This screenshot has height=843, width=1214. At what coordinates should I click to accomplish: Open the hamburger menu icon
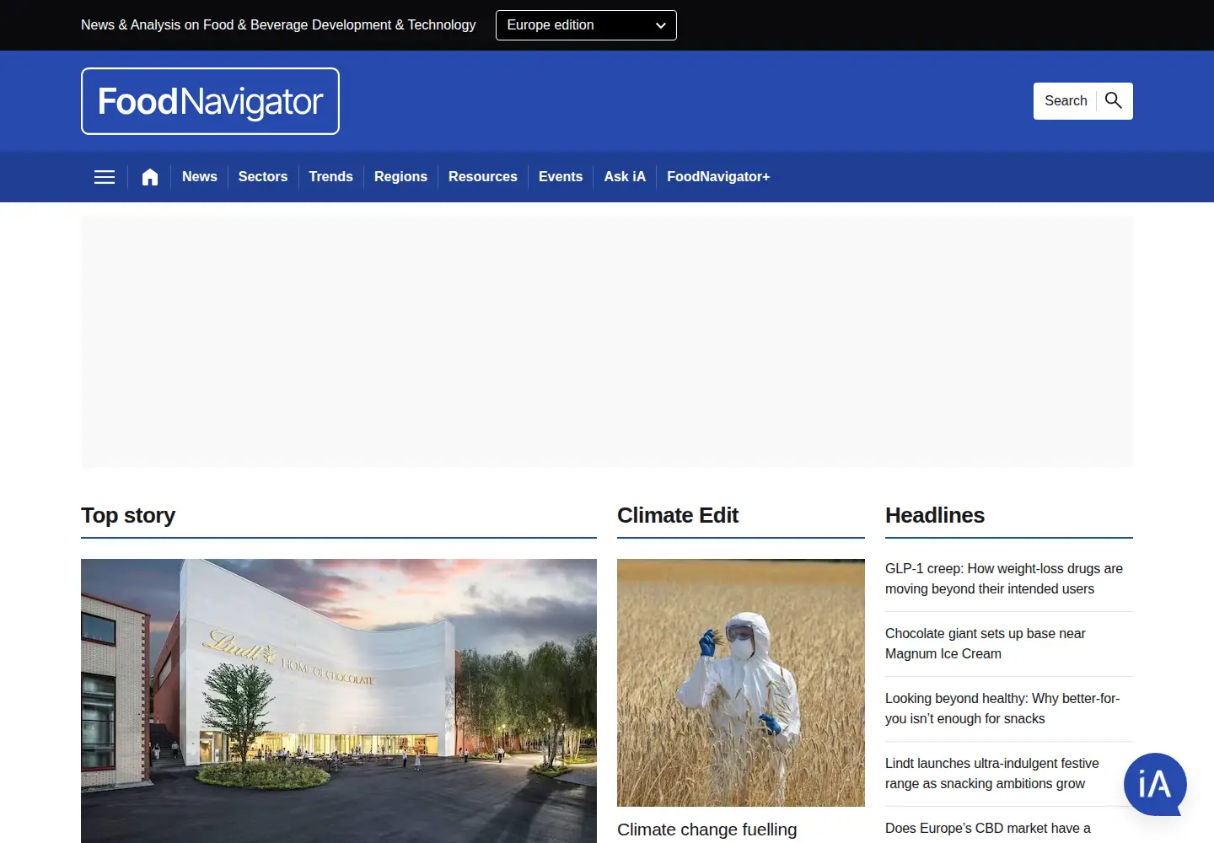click(105, 177)
